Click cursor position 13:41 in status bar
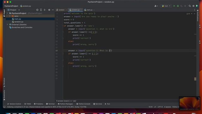202x114 pixels. pos(151,107)
